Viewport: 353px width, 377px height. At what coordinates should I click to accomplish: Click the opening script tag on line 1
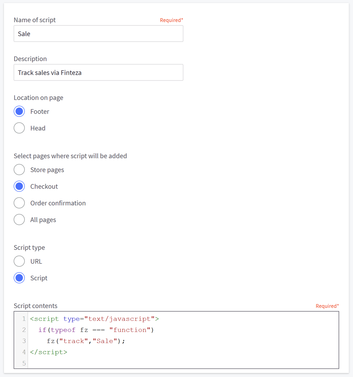click(x=44, y=319)
